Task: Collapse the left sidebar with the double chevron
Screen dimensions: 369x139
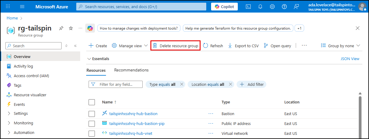Action: pyautogui.click(x=75, y=46)
